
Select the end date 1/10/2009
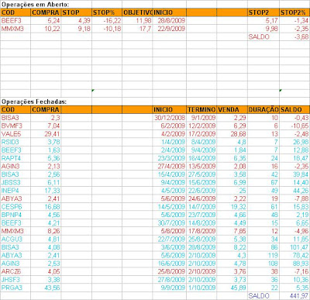click(x=202, y=288)
